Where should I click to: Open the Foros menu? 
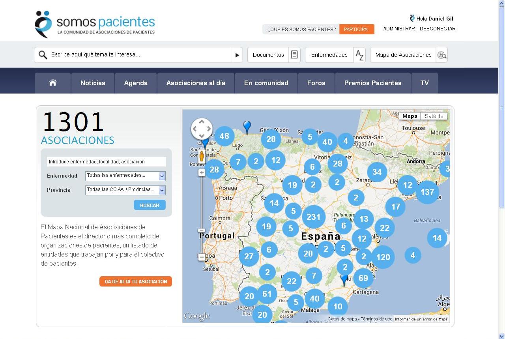pos(316,83)
